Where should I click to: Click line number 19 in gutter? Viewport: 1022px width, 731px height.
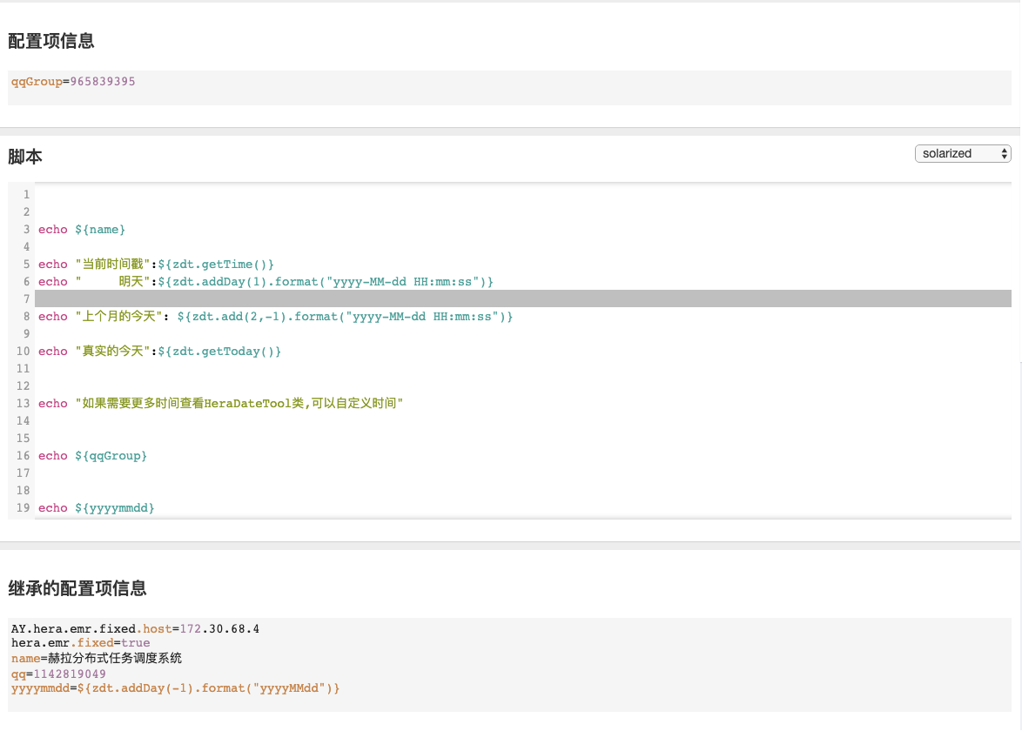24,507
